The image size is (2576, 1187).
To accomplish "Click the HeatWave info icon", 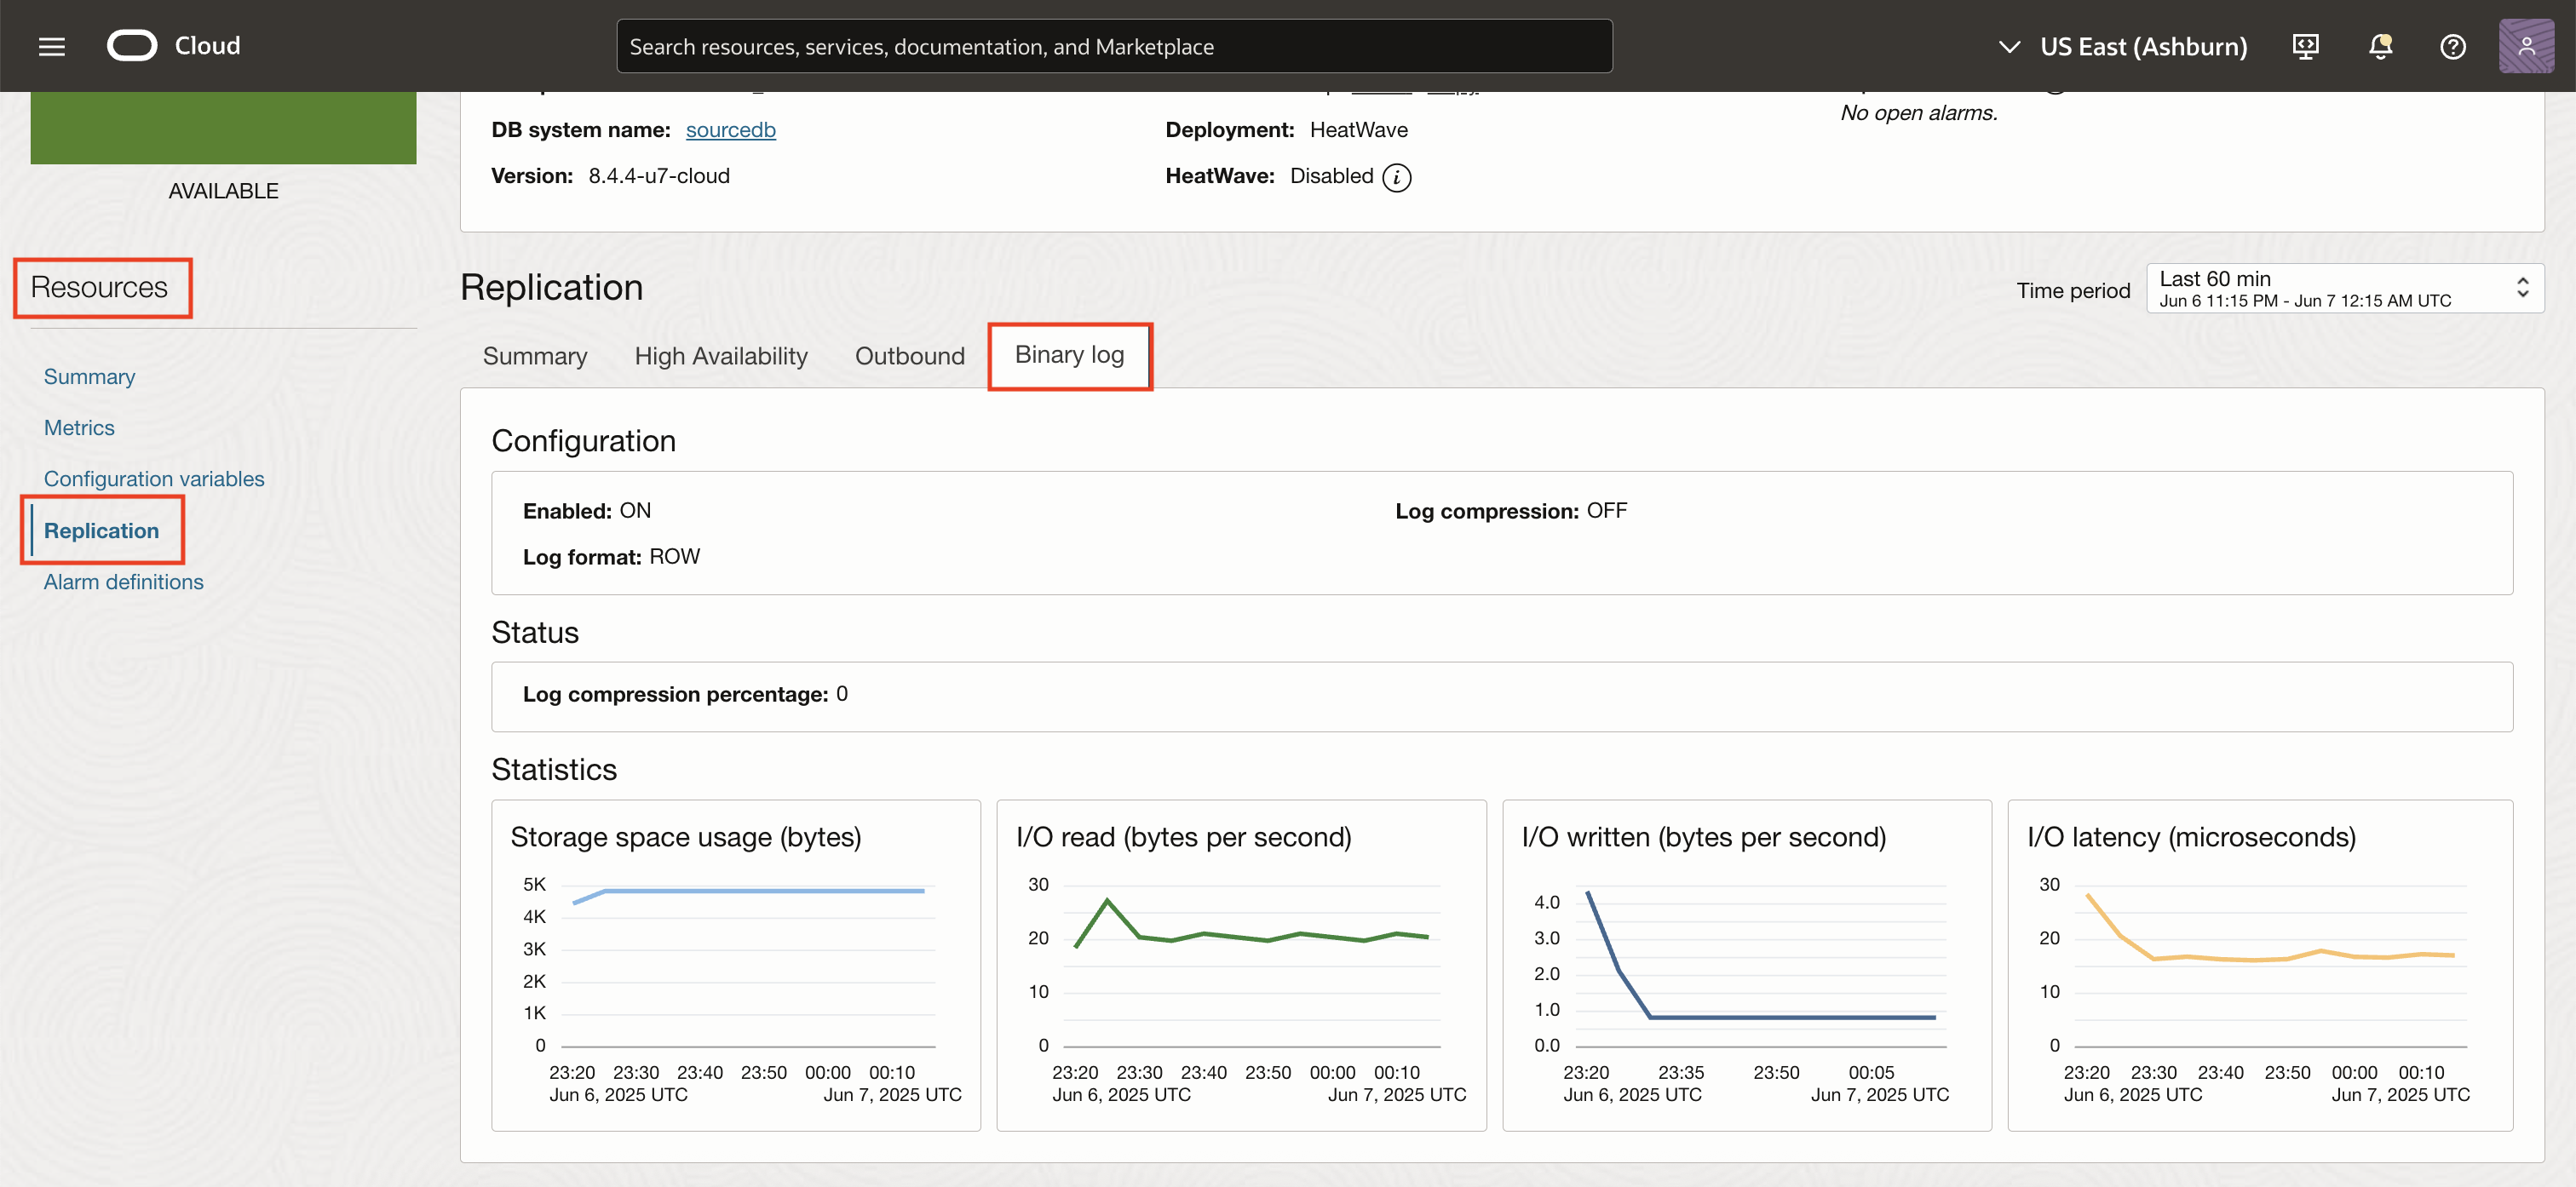I will click(x=1397, y=177).
